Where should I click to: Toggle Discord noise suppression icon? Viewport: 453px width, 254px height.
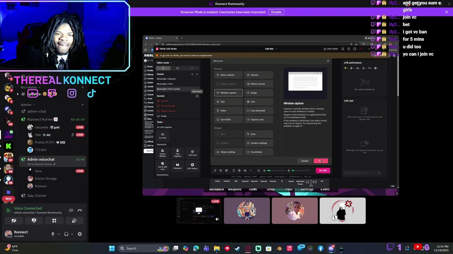coord(71,210)
